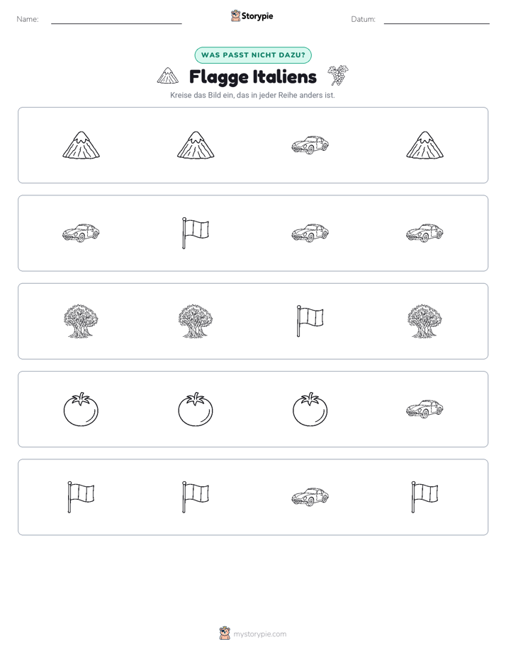This screenshot has width=506, height=654.
Task: Click the last mountain in row one
Action: pos(425,145)
